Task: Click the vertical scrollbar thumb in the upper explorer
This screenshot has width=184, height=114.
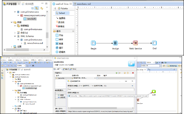Action: pos(47,35)
